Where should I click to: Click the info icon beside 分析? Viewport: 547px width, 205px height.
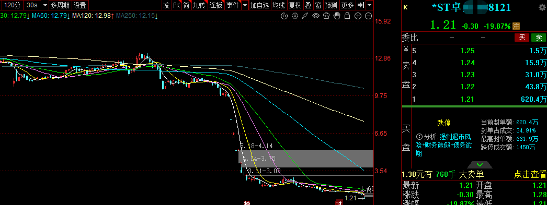[x=419, y=136]
